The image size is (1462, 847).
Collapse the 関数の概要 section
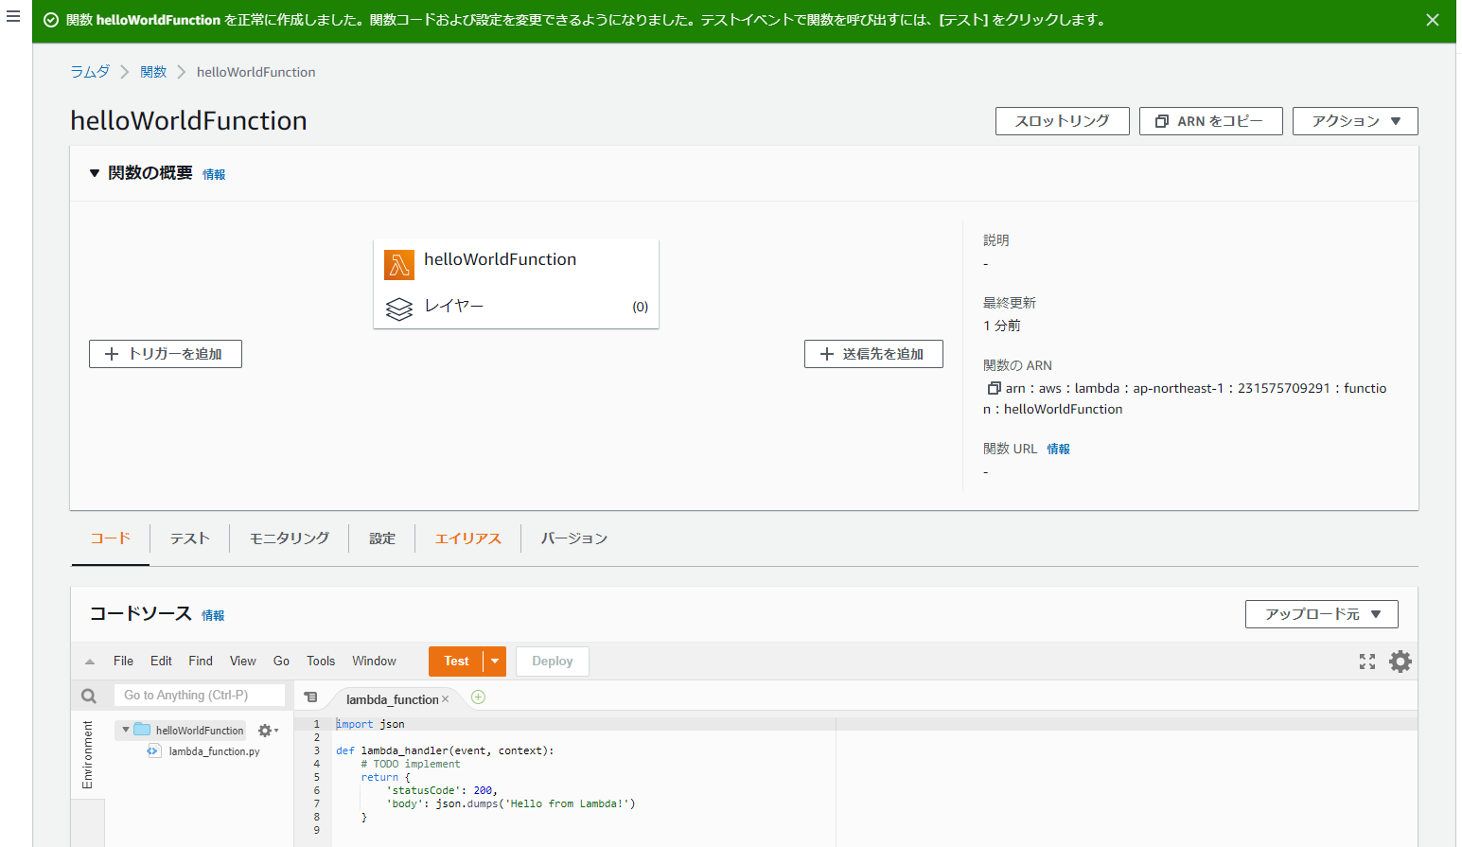coord(95,173)
